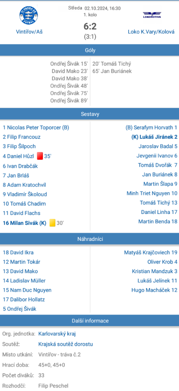Screen dimensions: 179x391
Task: Click the red card icon next to Daniel Hůzl
Action: point(40,156)
